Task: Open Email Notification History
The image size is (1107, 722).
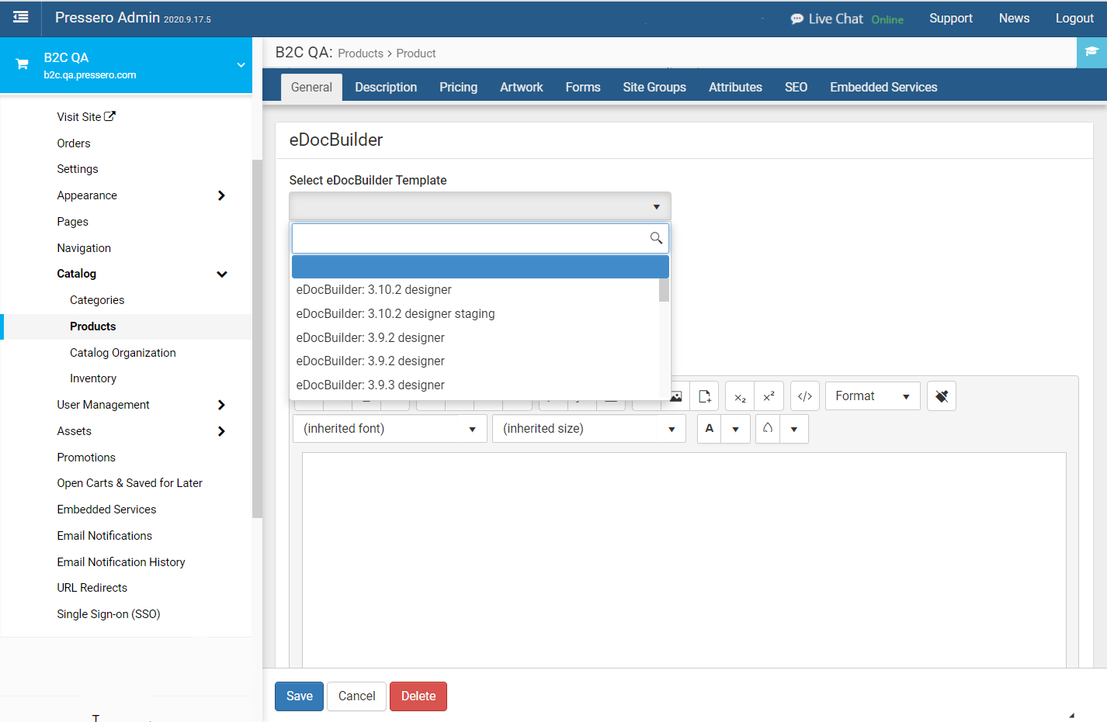Action: (x=121, y=562)
